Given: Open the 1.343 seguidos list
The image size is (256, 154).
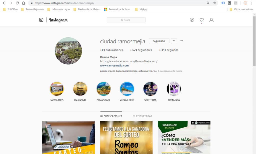Looking at the screenshot, I should pos(169,50).
